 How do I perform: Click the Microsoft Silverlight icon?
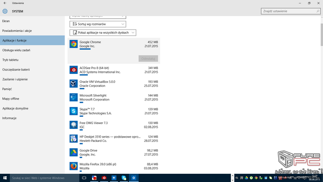[74, 98]
